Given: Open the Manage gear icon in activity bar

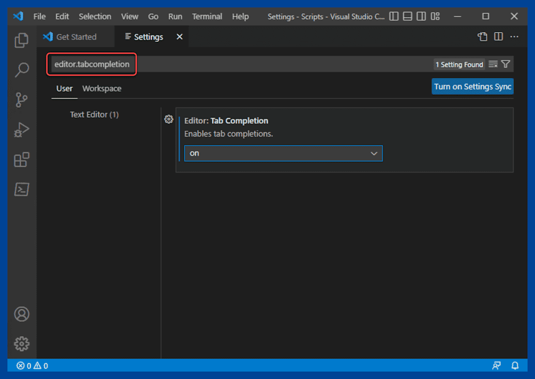Looking at the screenshot, I should coord(21,344).
